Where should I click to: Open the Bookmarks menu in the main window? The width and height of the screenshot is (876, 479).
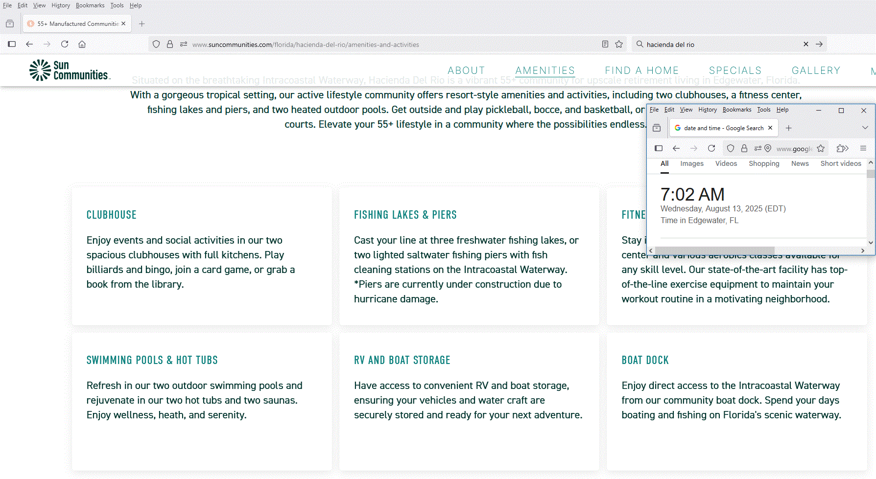pos(90,5)
